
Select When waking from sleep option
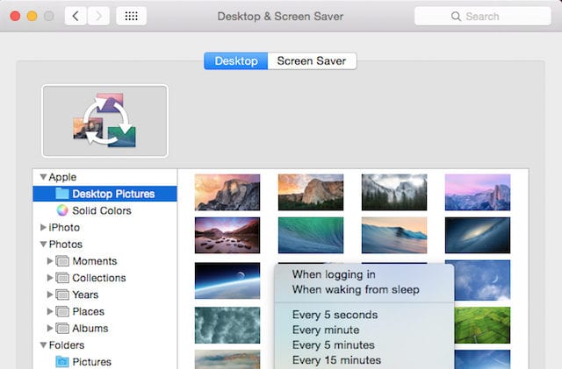(x=355, y=289)
